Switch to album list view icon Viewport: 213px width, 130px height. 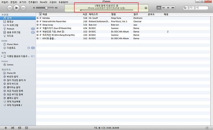[x=164, y=8]
